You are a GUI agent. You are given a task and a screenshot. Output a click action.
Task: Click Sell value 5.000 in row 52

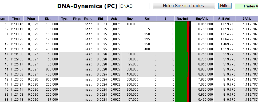[152, 29]
